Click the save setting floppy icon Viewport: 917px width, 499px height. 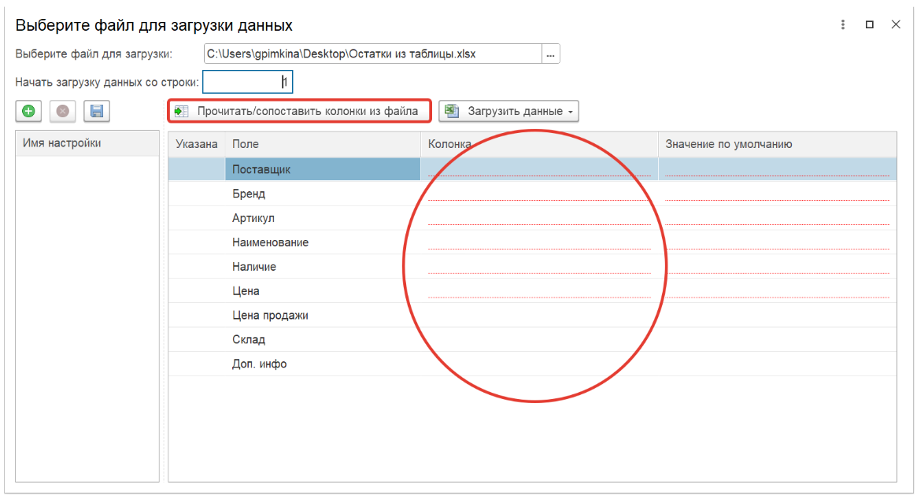point(97,112)
